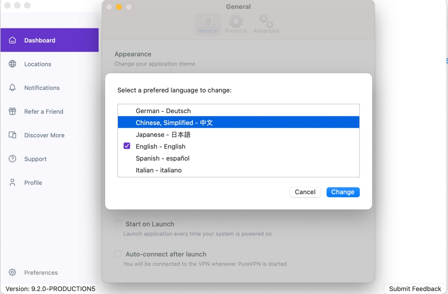Open Dashboard in the sidebar

(49, 40)
